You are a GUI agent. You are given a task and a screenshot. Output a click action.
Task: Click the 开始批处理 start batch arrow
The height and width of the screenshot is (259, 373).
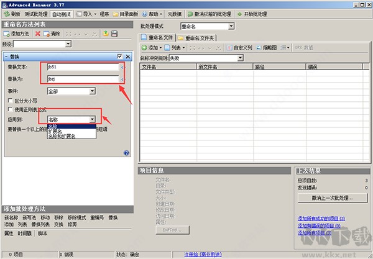(239, 14)
